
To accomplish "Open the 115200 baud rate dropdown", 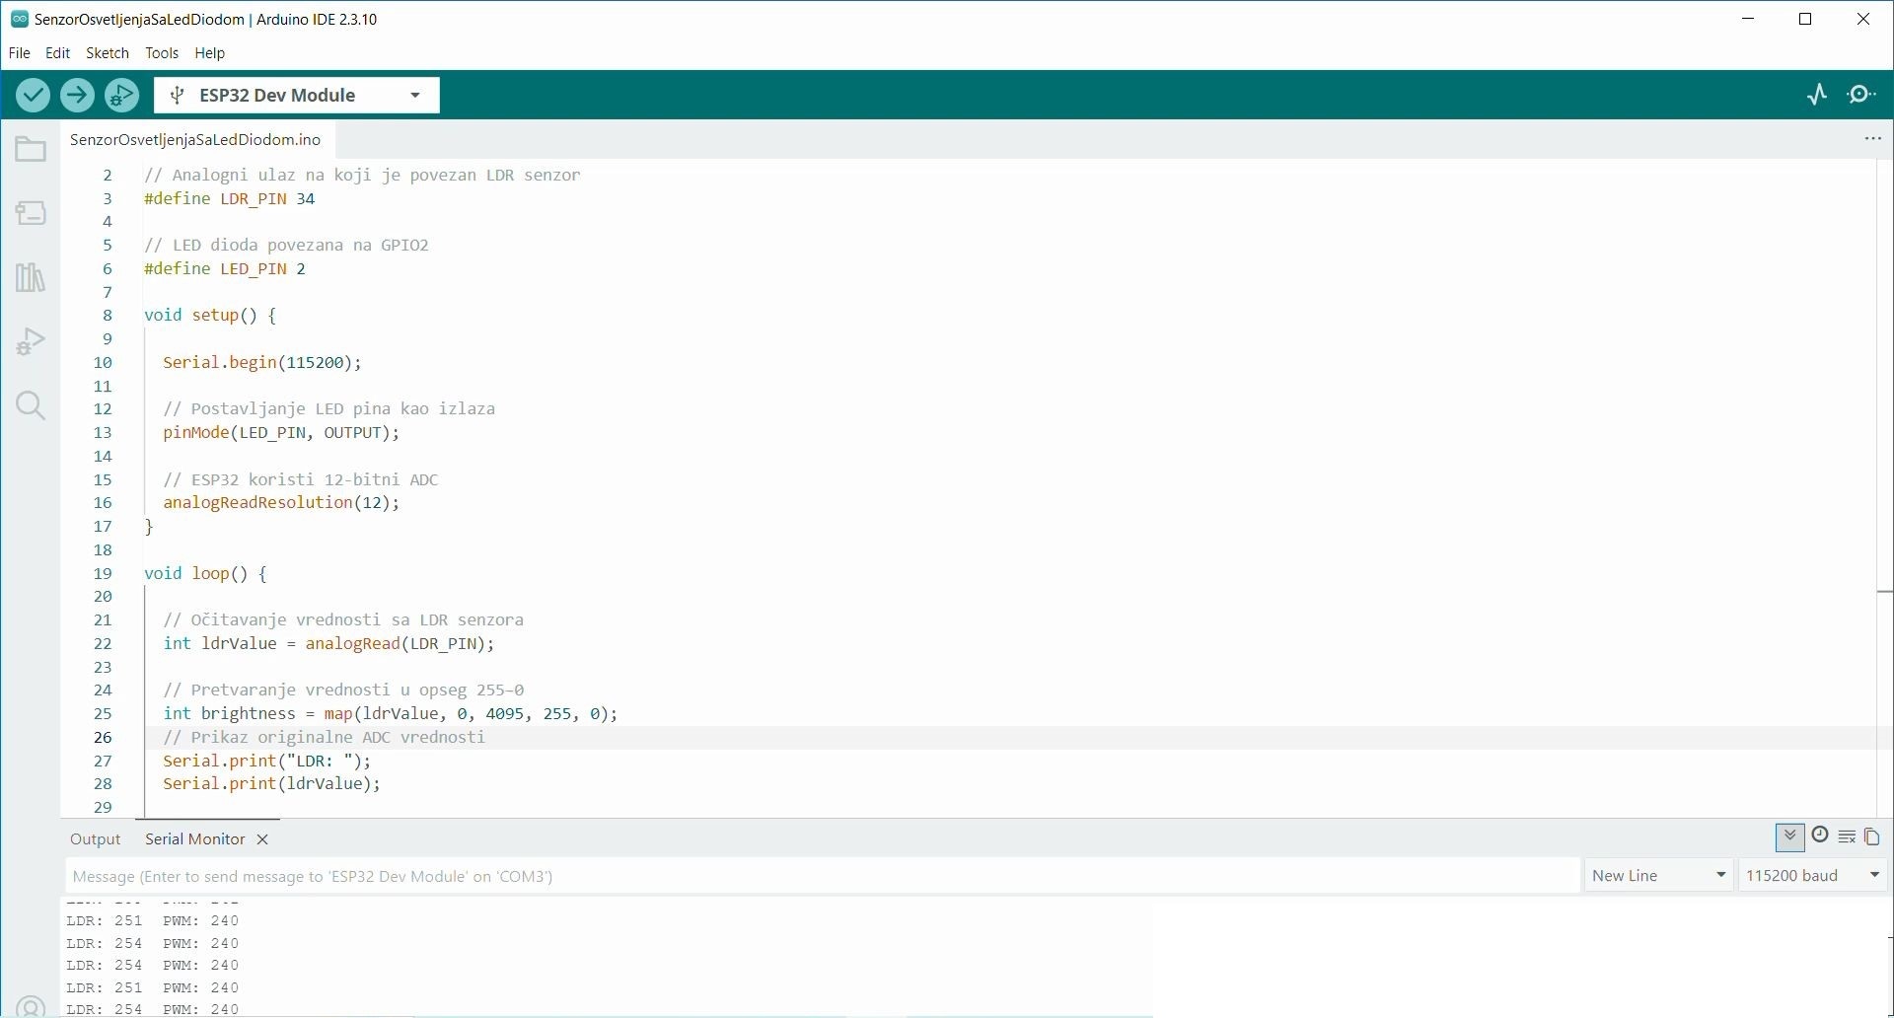I will 1812,876.
